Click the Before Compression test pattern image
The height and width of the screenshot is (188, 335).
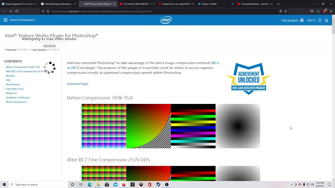171,126
